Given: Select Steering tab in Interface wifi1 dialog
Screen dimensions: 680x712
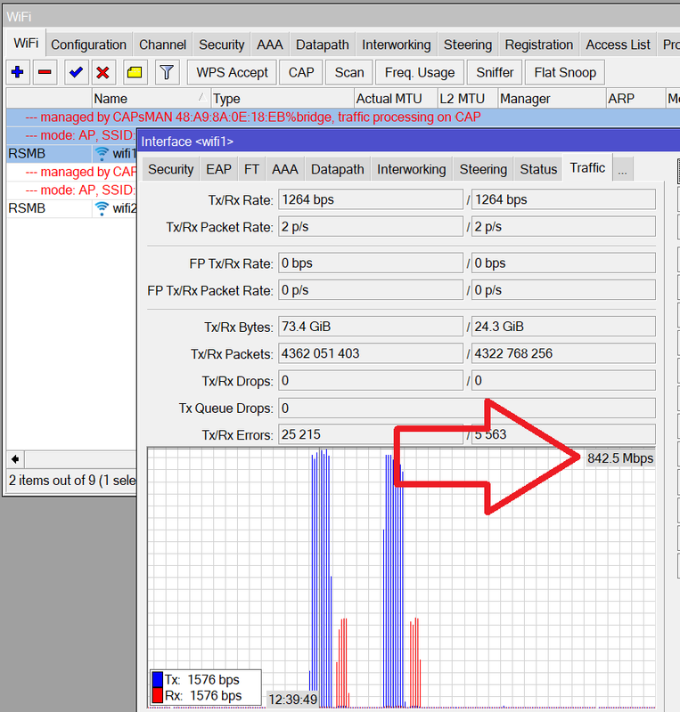Looking at the screenshot, I should pyautogui.click(x=483, y=169).
